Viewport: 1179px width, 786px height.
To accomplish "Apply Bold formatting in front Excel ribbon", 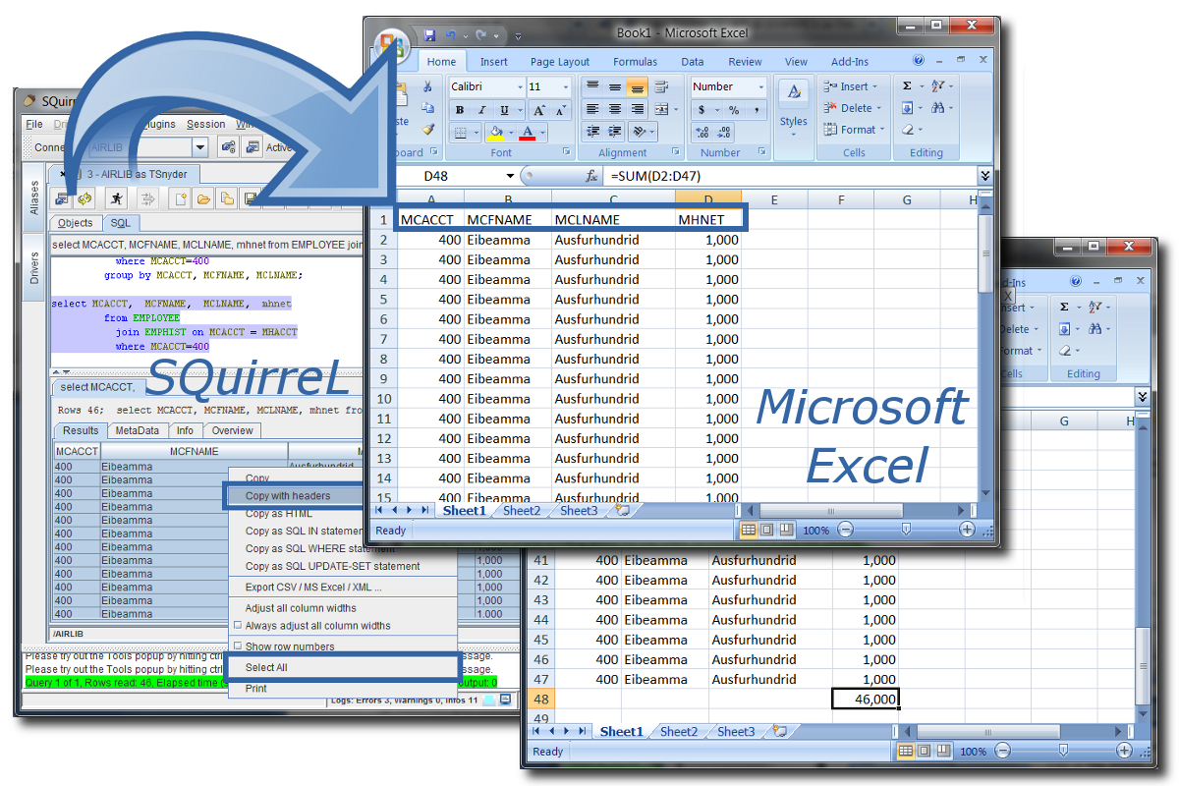I will tap(462, 110).
